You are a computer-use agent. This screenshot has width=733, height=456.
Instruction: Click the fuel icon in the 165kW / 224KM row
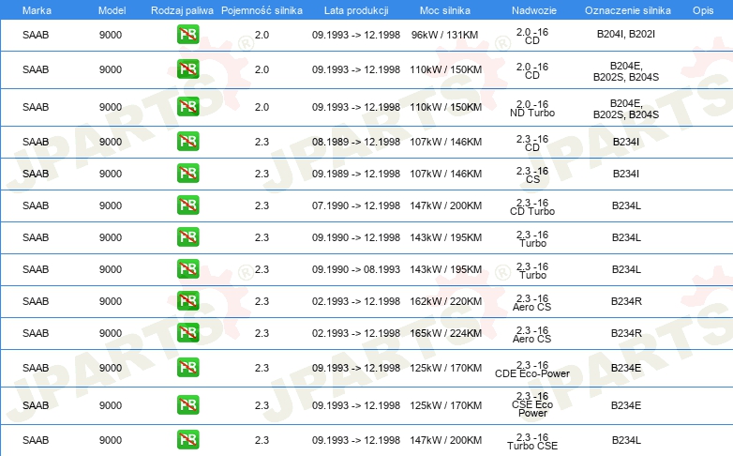187,333
